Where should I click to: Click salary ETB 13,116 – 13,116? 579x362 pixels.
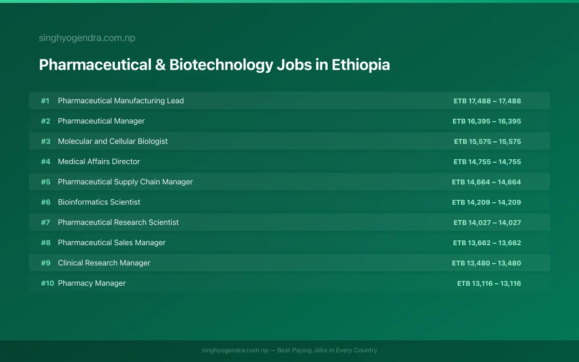point(489,283)
